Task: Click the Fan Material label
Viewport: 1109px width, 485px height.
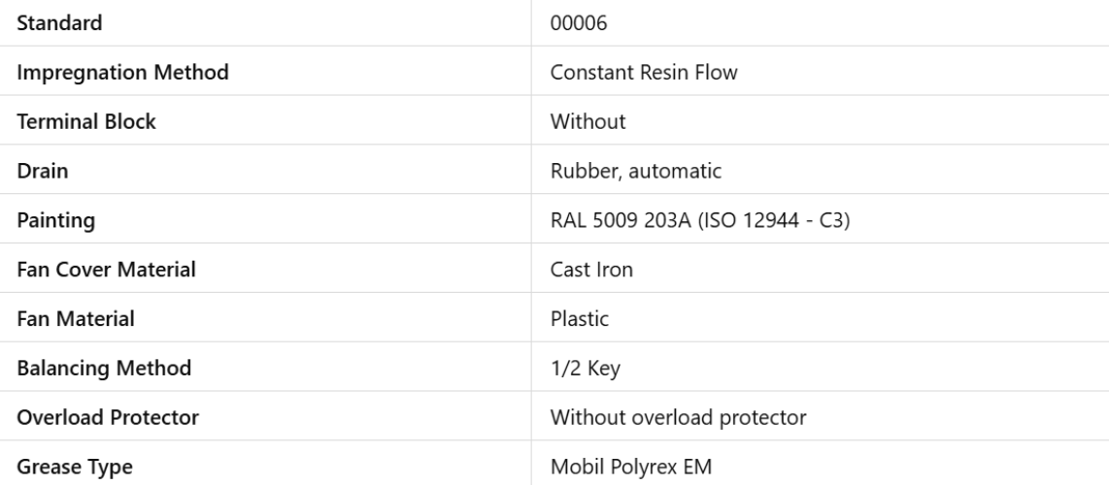Action: (x=75, y=318)
